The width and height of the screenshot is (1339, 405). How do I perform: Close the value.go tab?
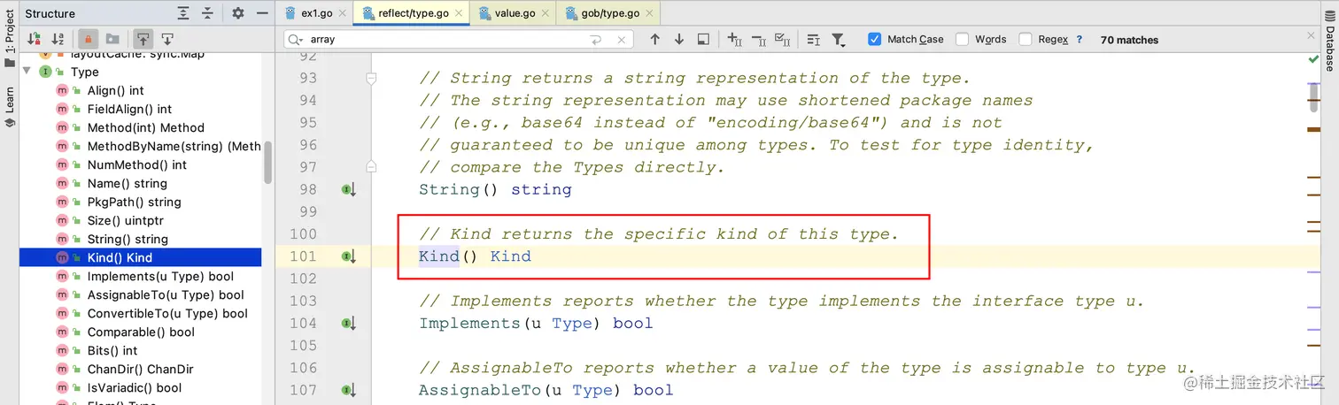tap(546, 14)
